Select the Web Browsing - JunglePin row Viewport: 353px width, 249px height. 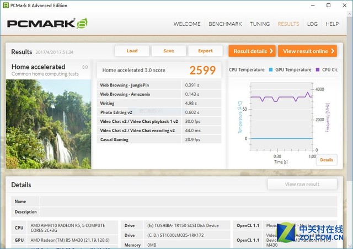[159, 85]
